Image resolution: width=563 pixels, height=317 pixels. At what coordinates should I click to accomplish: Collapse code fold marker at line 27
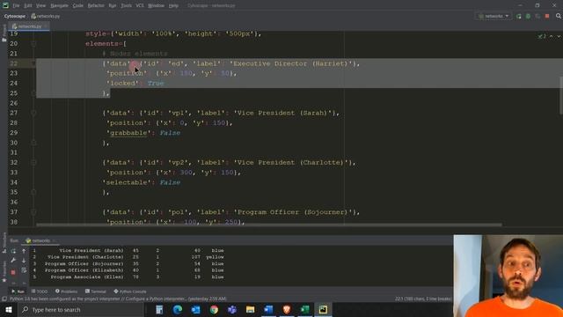point(33,113)
